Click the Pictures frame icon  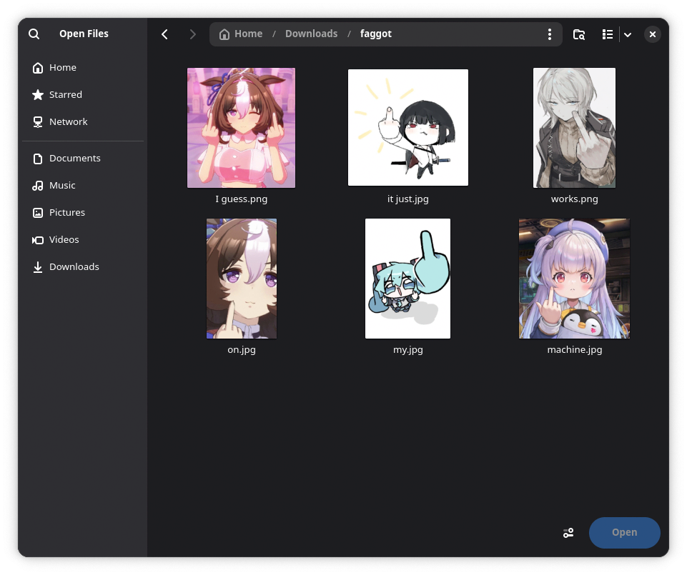(x=38, y=213)
